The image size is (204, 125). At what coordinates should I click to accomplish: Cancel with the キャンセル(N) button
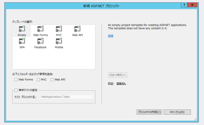[x=177, y=112]
